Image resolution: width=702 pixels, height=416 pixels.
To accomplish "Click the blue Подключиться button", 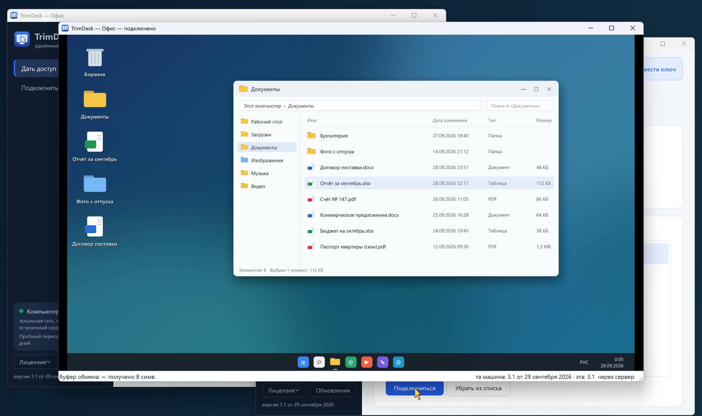I will pyautogui.click(x=415, y=388).
